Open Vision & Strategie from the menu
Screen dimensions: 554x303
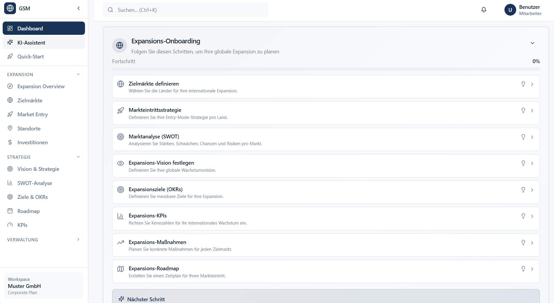(38, 169)
